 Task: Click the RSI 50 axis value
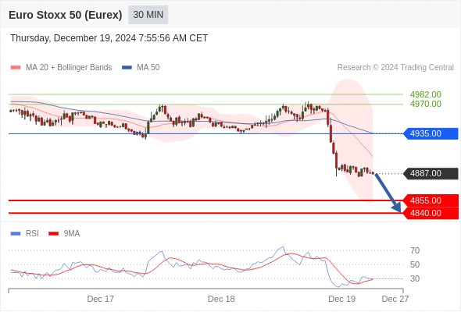(x=415, y=264)
